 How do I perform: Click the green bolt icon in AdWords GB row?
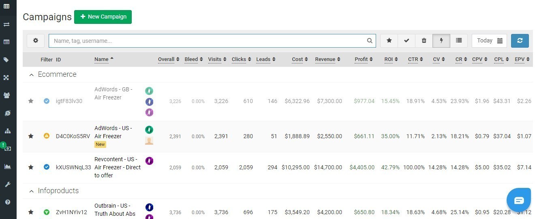click(149, 91)
